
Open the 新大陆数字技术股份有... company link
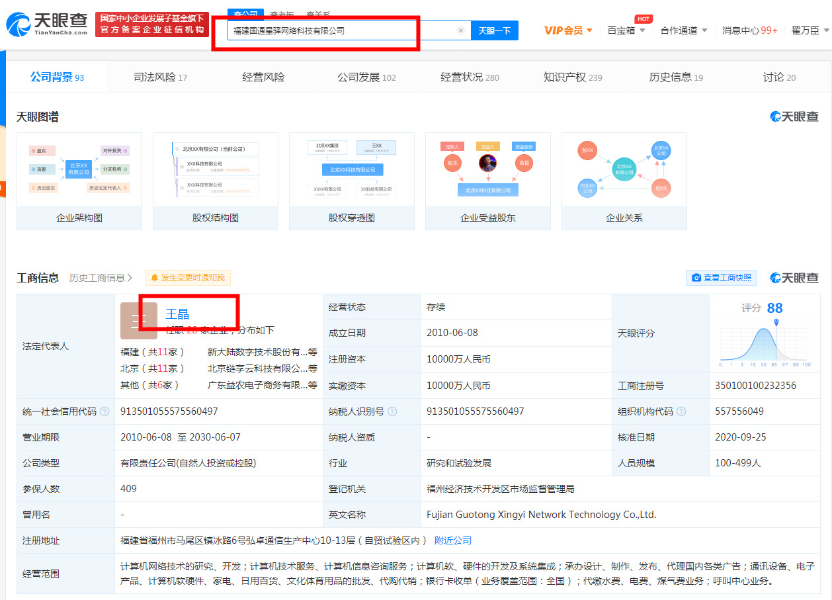point(263,352)
